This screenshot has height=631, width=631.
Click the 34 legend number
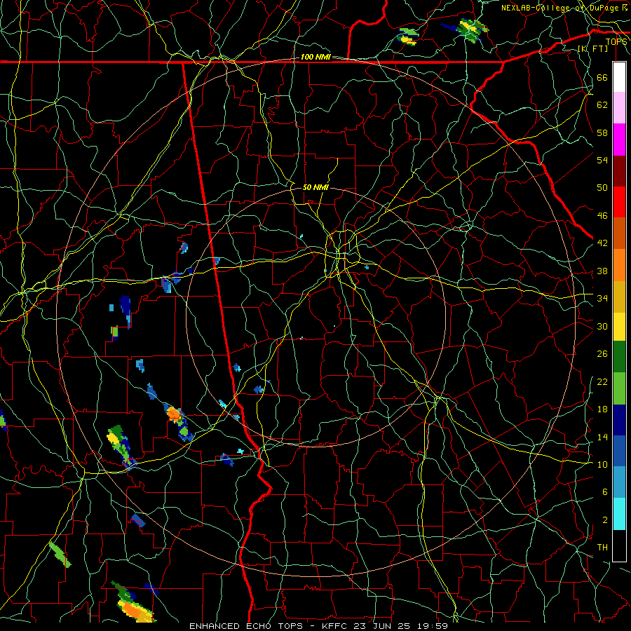pos(602,299)
